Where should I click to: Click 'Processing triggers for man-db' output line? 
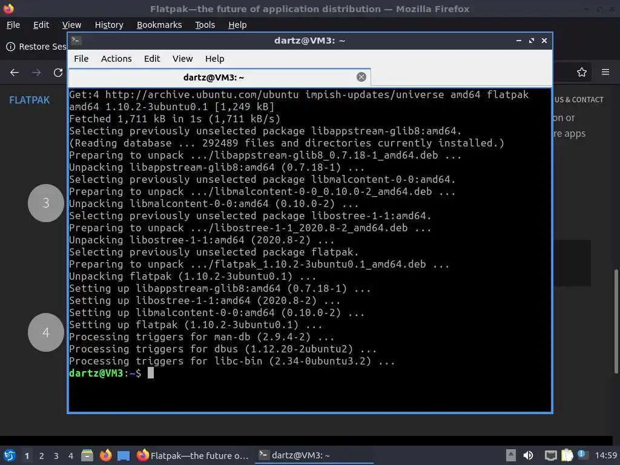pos(202,337)
